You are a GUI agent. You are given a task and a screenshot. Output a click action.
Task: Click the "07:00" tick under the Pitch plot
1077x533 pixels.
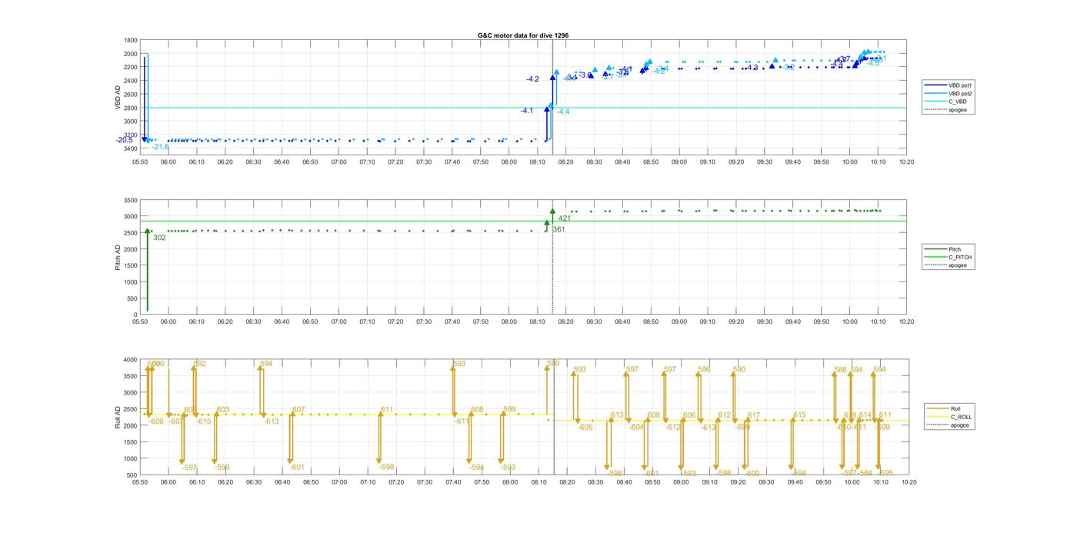[338, 321]
